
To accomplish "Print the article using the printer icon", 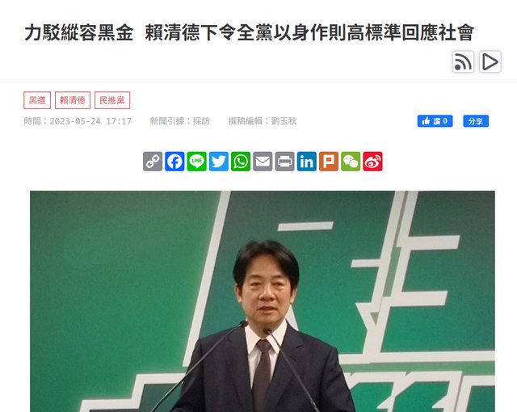I will click(x=284, y=162).
